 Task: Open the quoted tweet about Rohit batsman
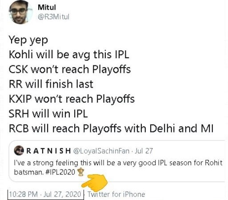tap(118, 161)
